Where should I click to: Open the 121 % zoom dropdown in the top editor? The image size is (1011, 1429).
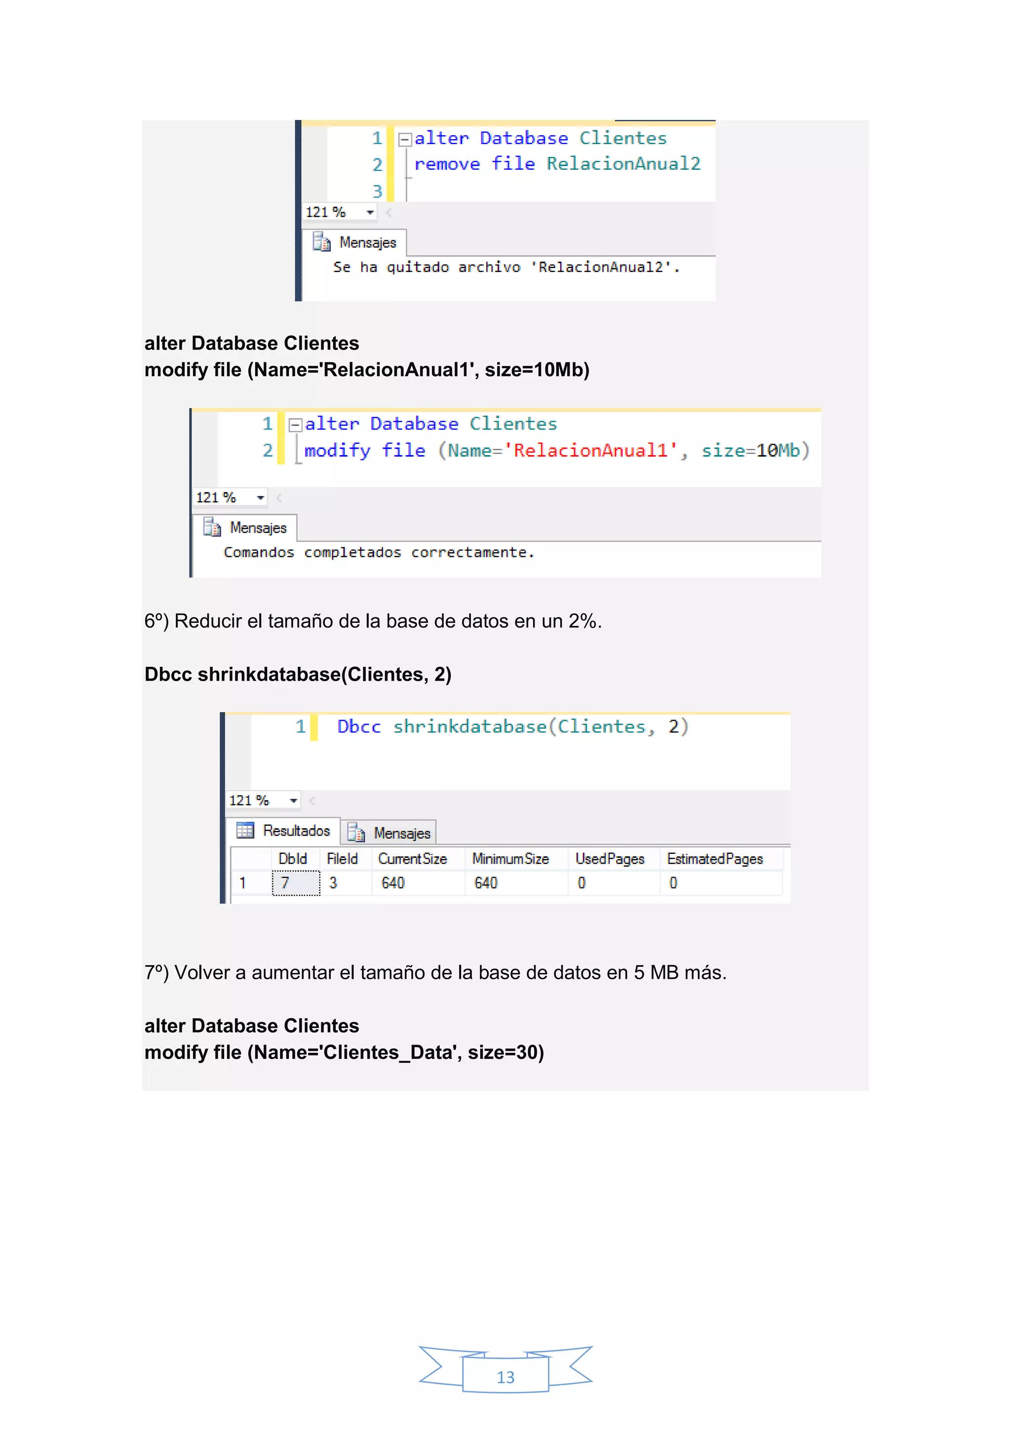(370, 212)
